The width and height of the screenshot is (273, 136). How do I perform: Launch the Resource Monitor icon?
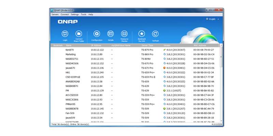coord(124,34)
